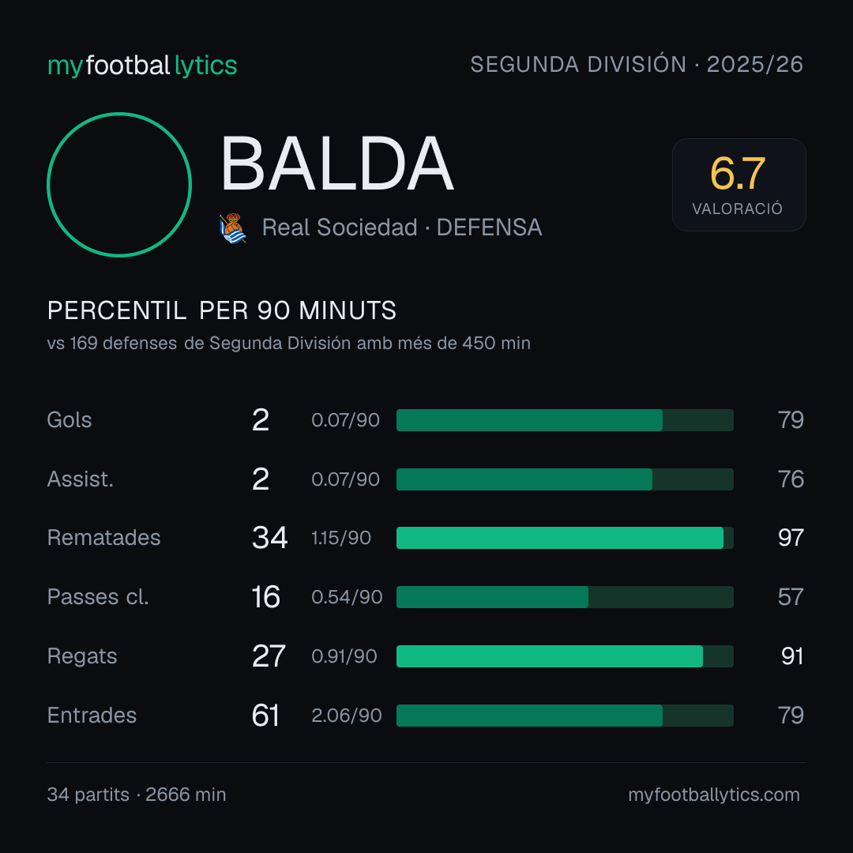Image resolution: width=853 pixels, height=853 pixels.
Task: Click the Segunda División 2025/26 label
Action: click(637, 65)
